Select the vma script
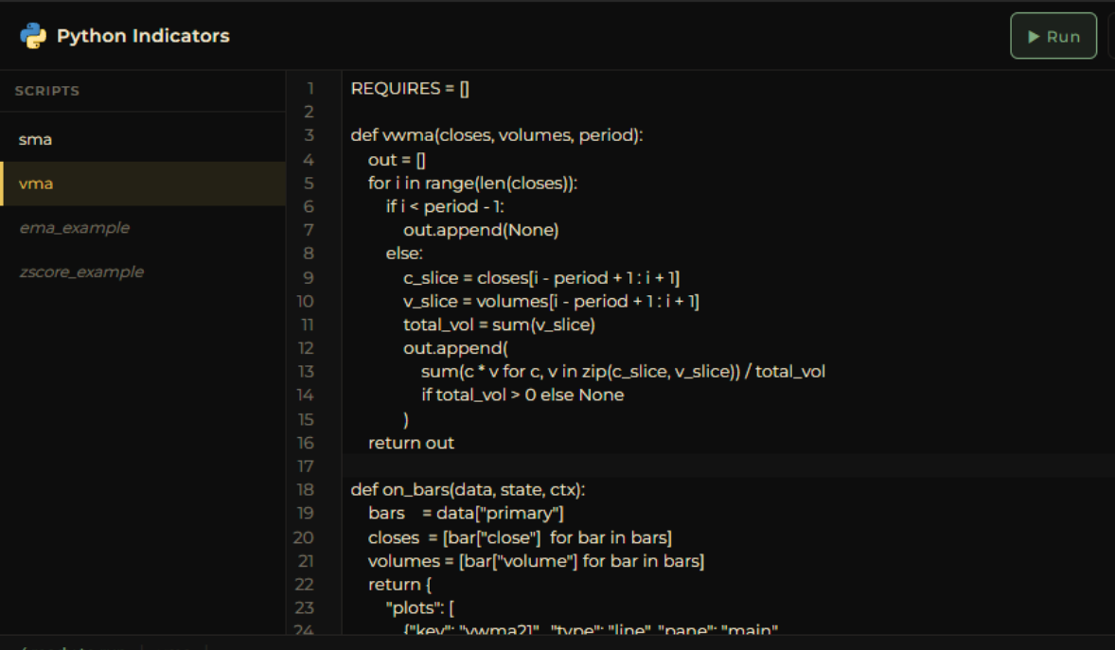 pos(143,184)
